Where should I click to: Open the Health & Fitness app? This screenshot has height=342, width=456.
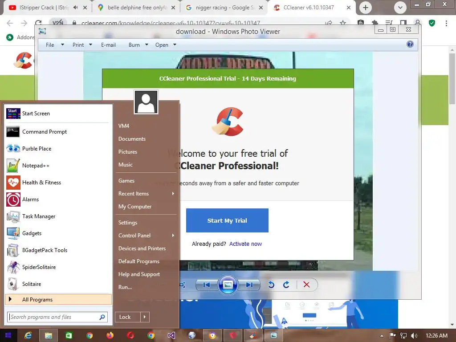pyautogui.click(x=58, y=182)
